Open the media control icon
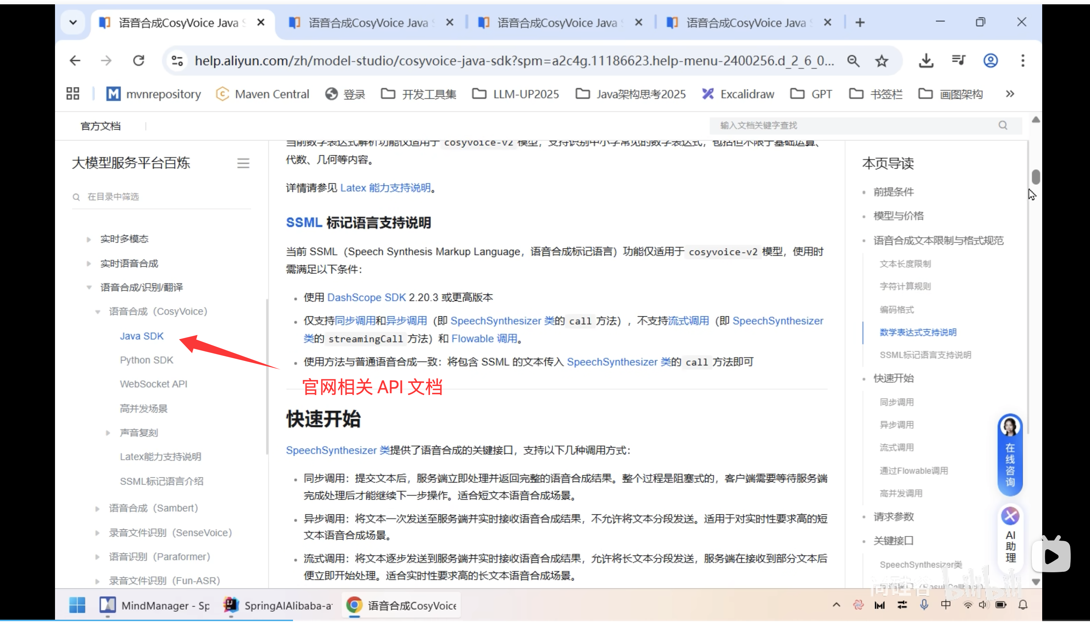The height and width of the screenshot is (624, 1090). tap(958, 60)
